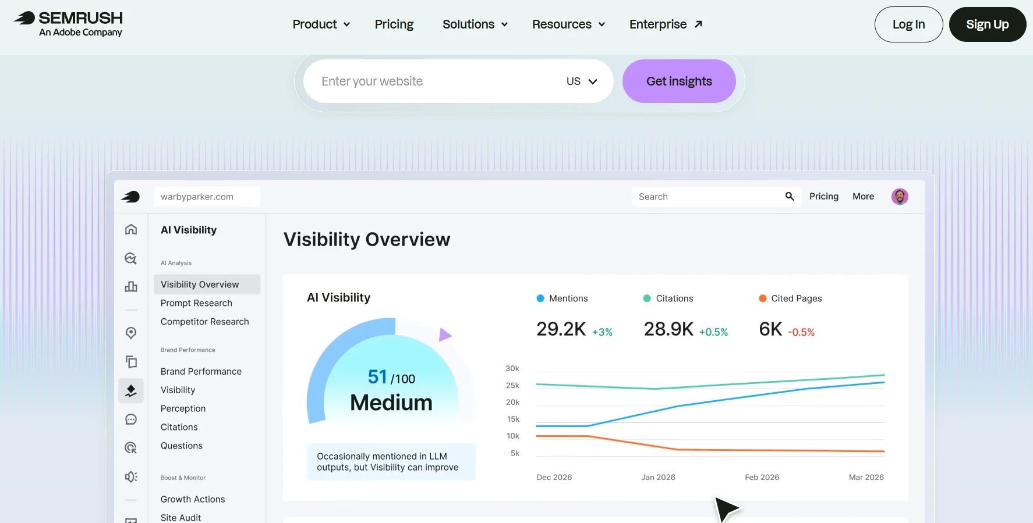Select the AI sparkle sidebar icon

(x=131, y=390)
